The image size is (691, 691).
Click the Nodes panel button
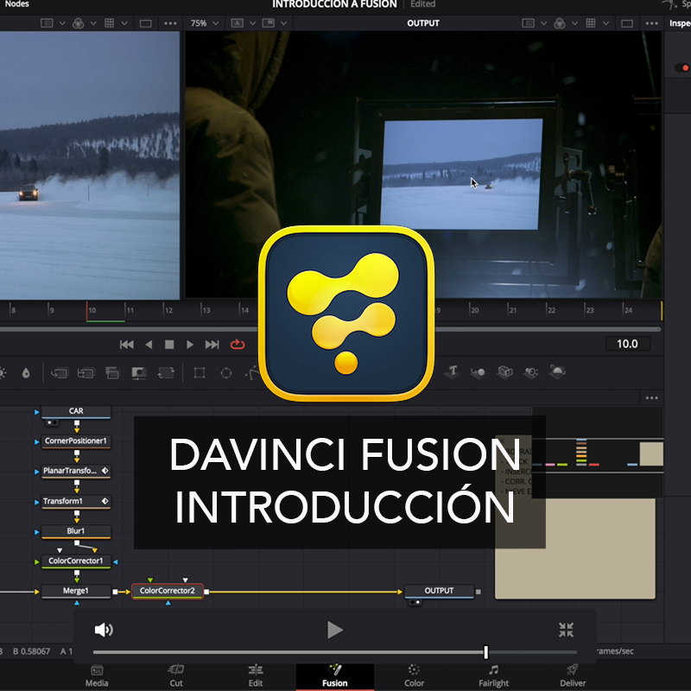click(x=16, y=4)
